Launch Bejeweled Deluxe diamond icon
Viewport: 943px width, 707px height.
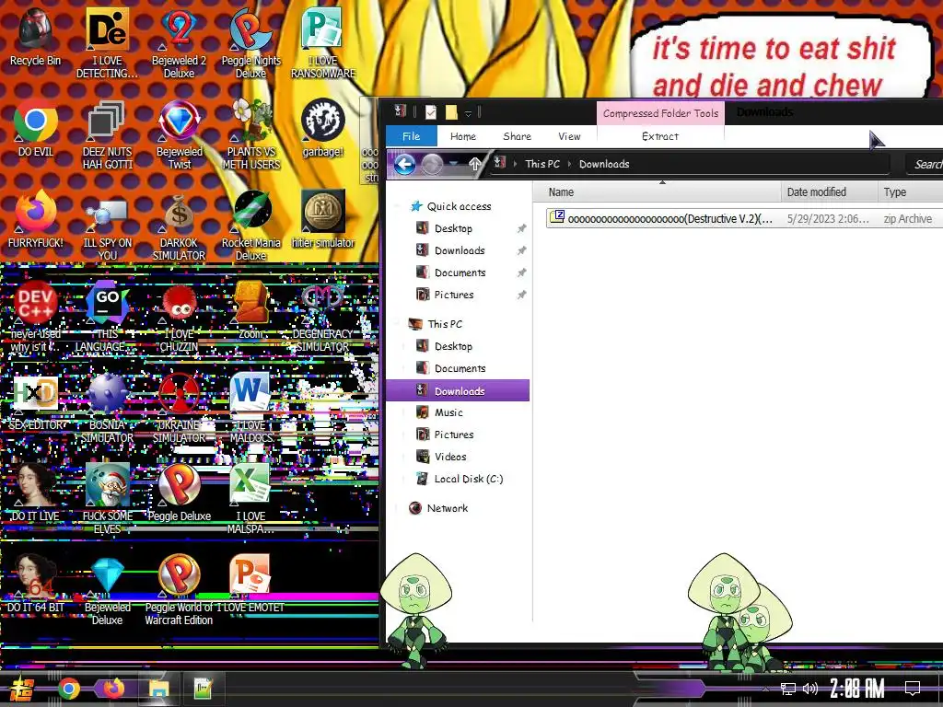click(x=107, y=590)
